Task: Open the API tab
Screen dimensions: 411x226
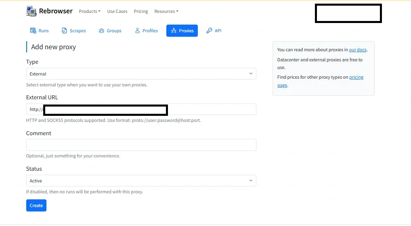Action: pyautogui.click(x=214, y=31)
